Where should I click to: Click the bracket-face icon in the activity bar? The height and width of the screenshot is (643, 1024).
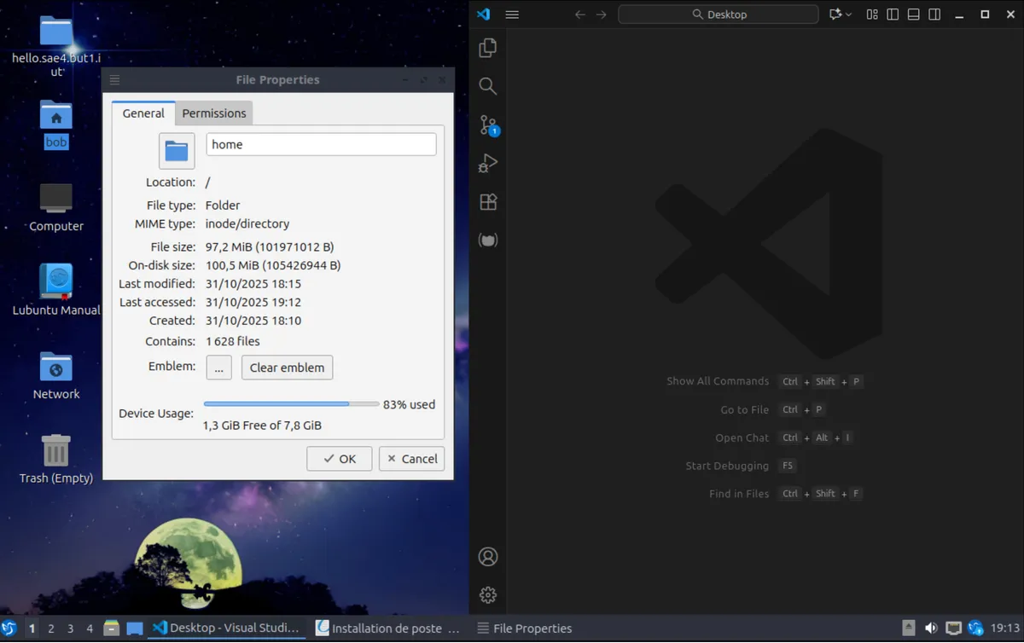(x=488, y=240)
